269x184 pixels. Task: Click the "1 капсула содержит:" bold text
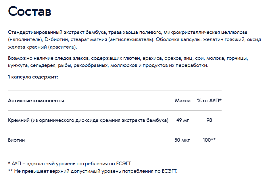tap(33, 77)
